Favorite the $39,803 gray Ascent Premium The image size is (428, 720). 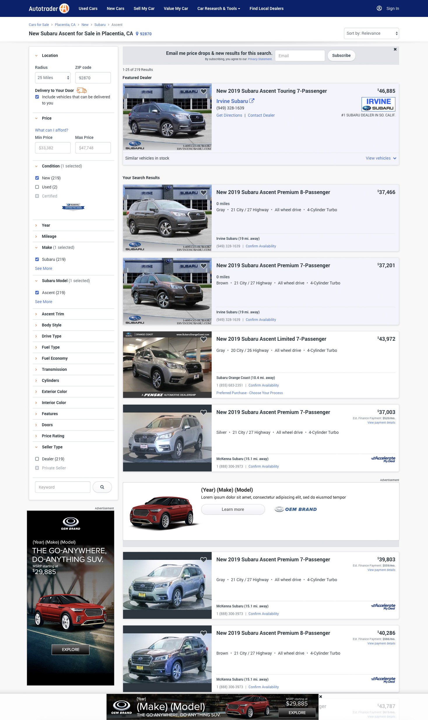[204, 560]
